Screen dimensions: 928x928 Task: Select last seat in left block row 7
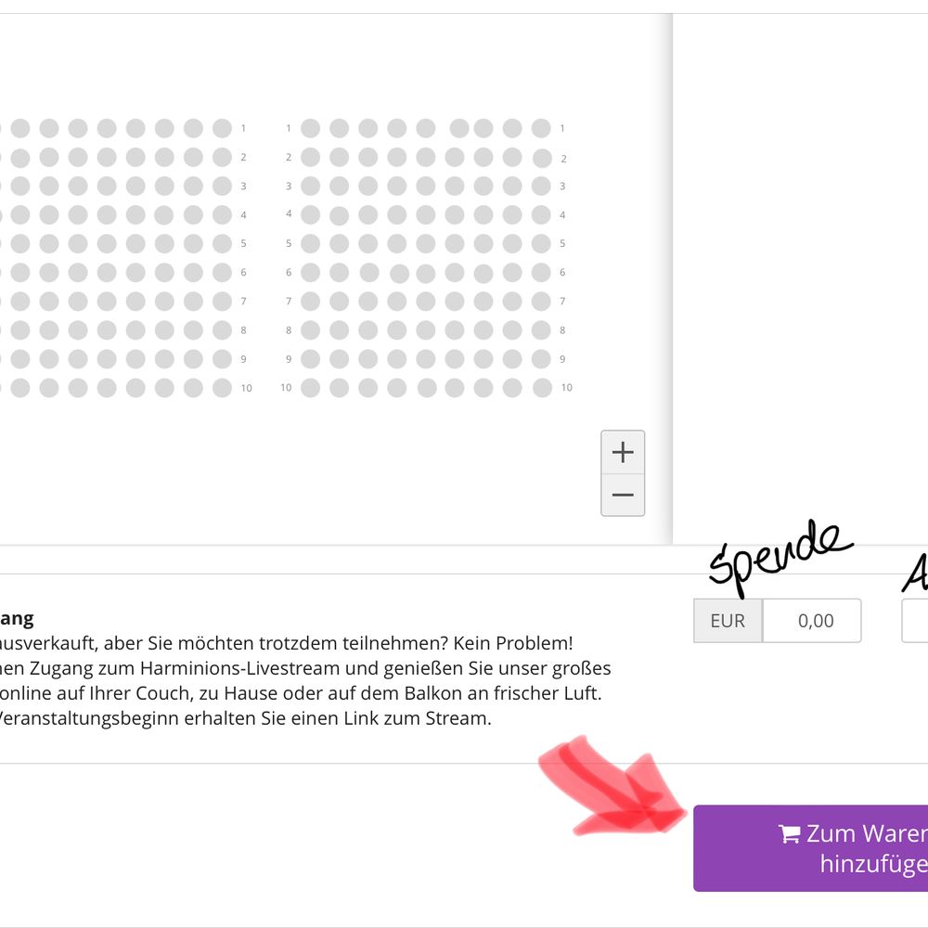coord(222,302)
